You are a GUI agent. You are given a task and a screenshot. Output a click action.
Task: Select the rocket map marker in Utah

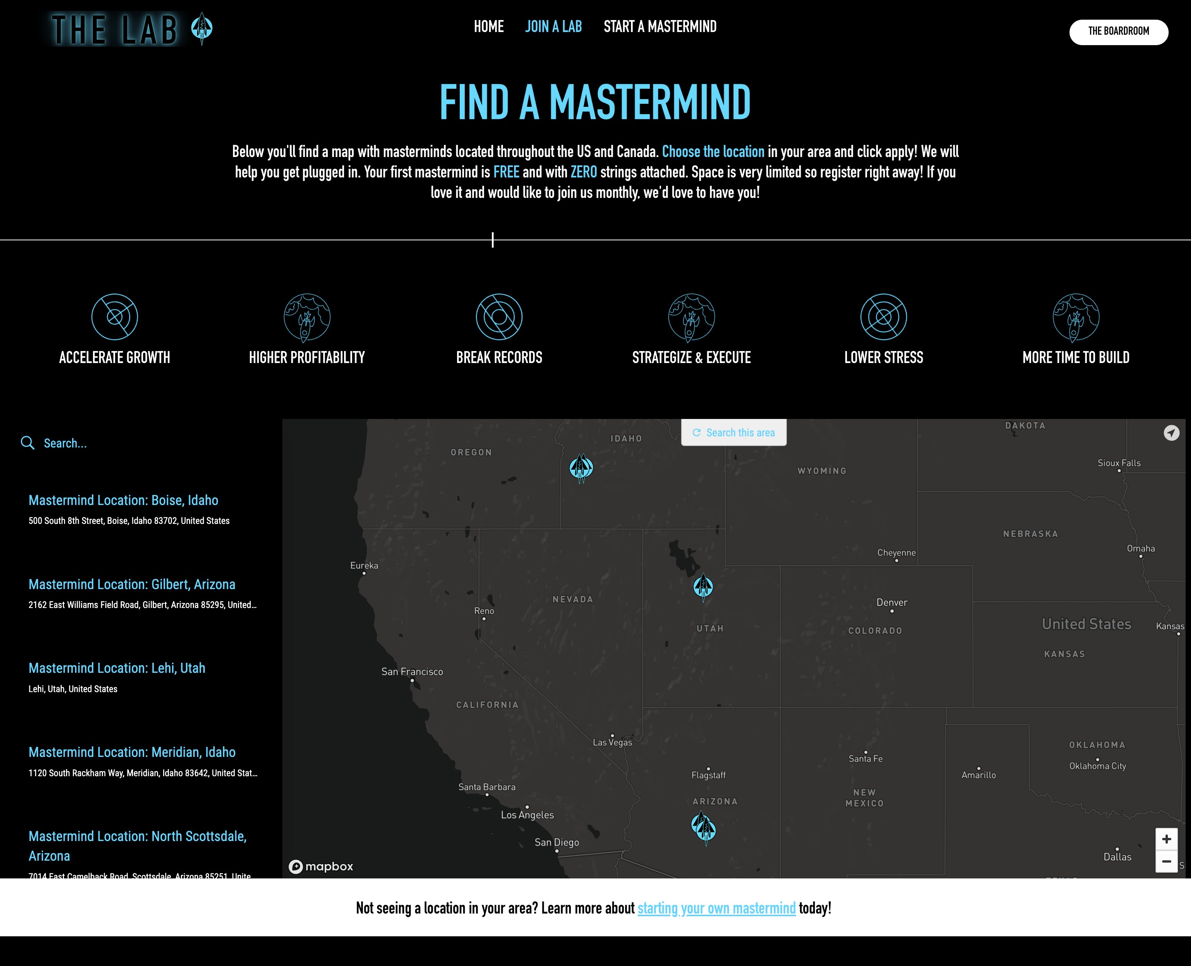[704, 585]
